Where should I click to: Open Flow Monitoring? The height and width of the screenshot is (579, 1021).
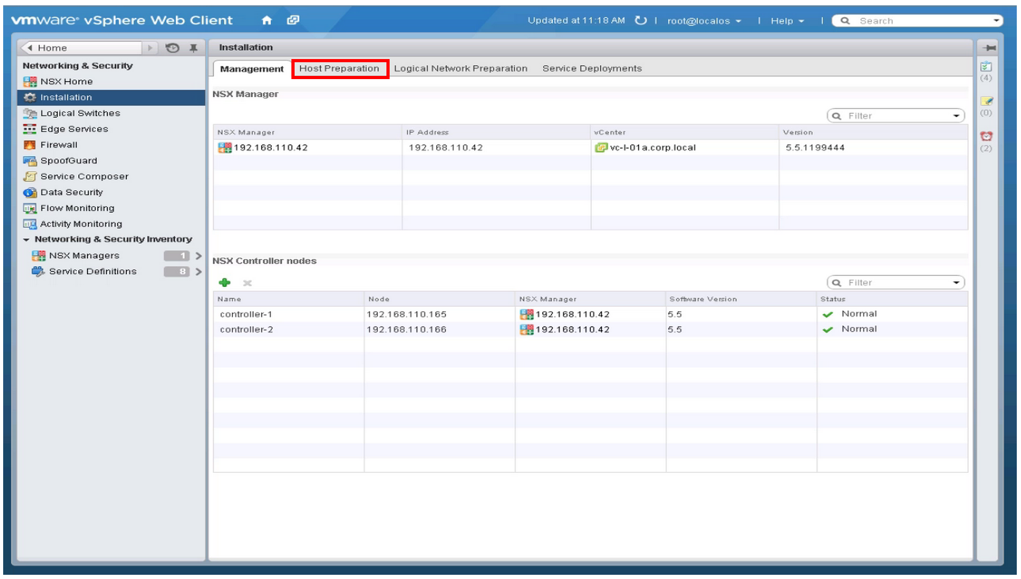point(77,208)
